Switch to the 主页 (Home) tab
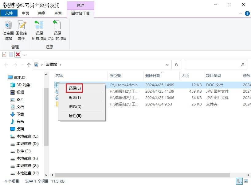 click(25, 13)
